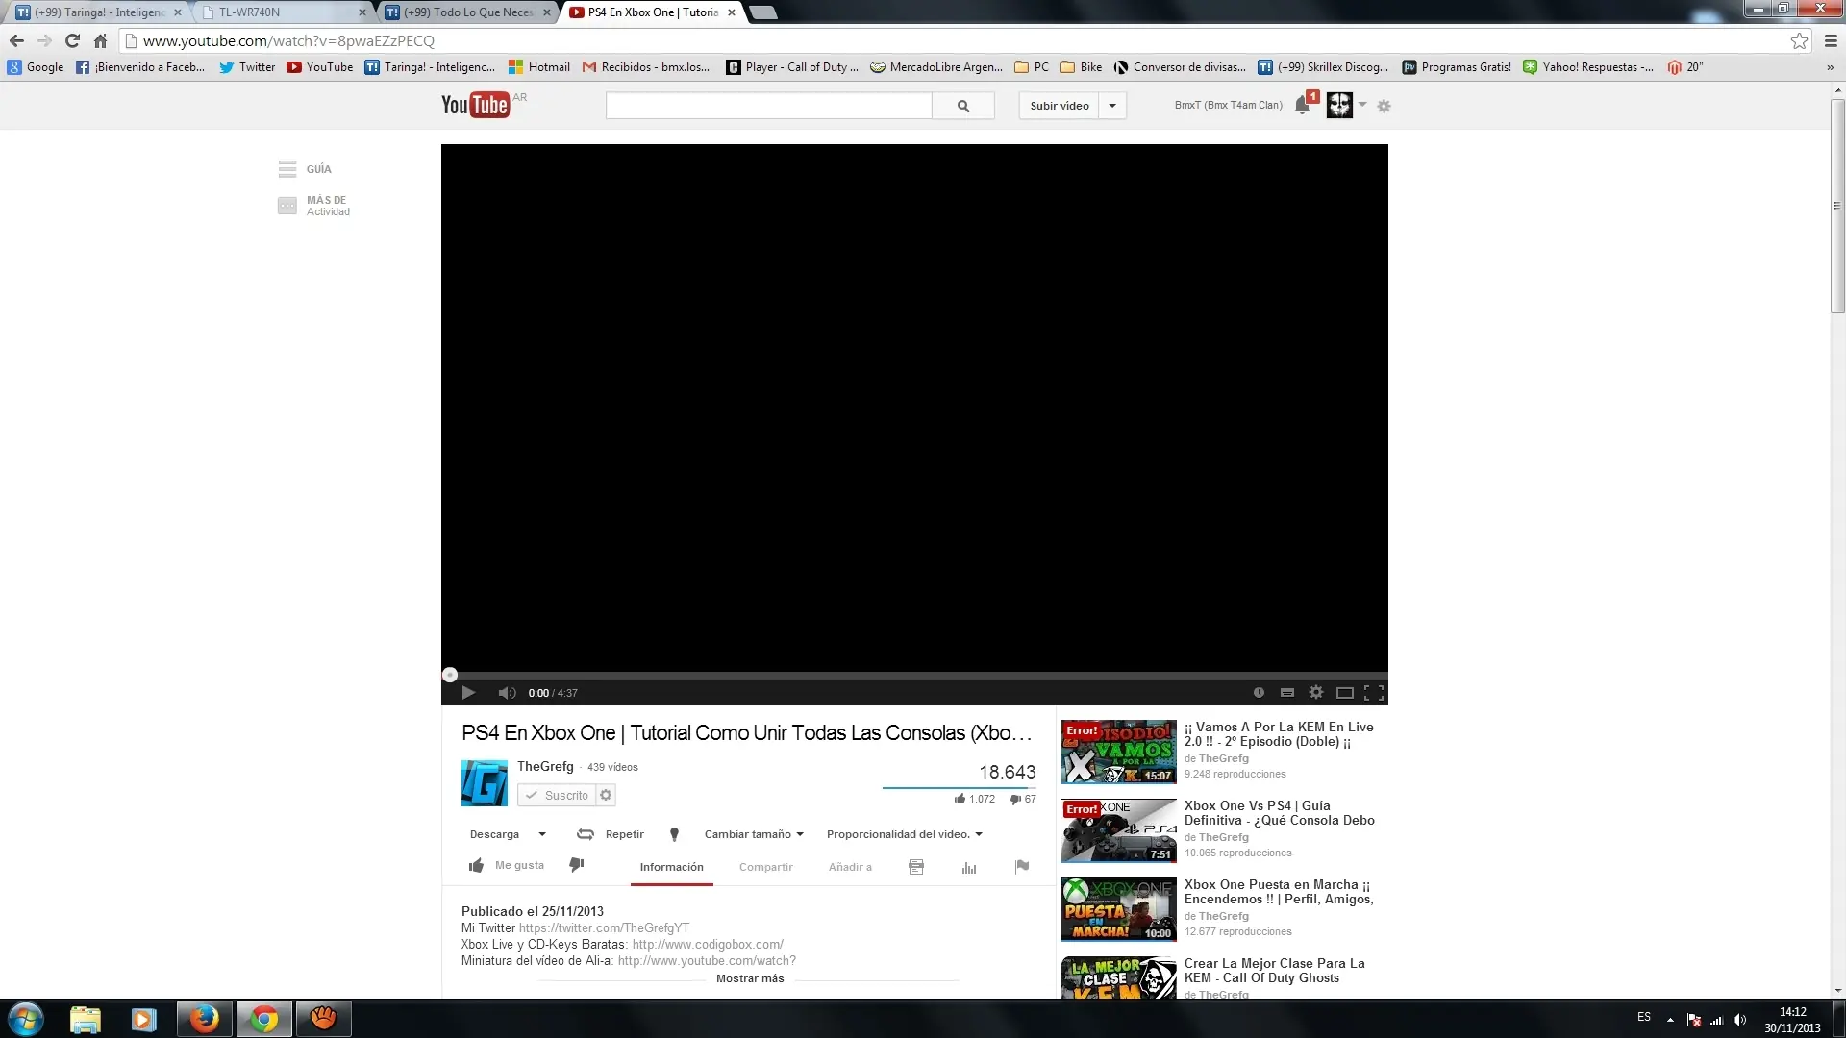Click the Twitter link for TheGrefgYT
The height and width of the screenshot is (1038, 1846).
click(604, 927)
